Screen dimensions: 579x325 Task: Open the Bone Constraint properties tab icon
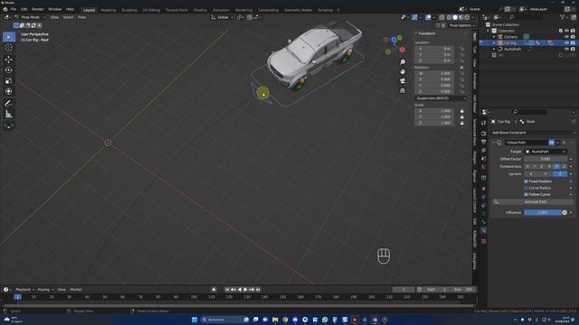click(484, 231)
